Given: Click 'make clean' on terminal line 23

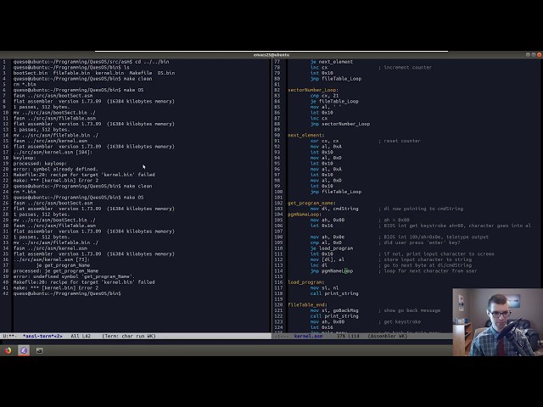Looking at the screenshot, I should pyautogui.click(x=137, y=187).
